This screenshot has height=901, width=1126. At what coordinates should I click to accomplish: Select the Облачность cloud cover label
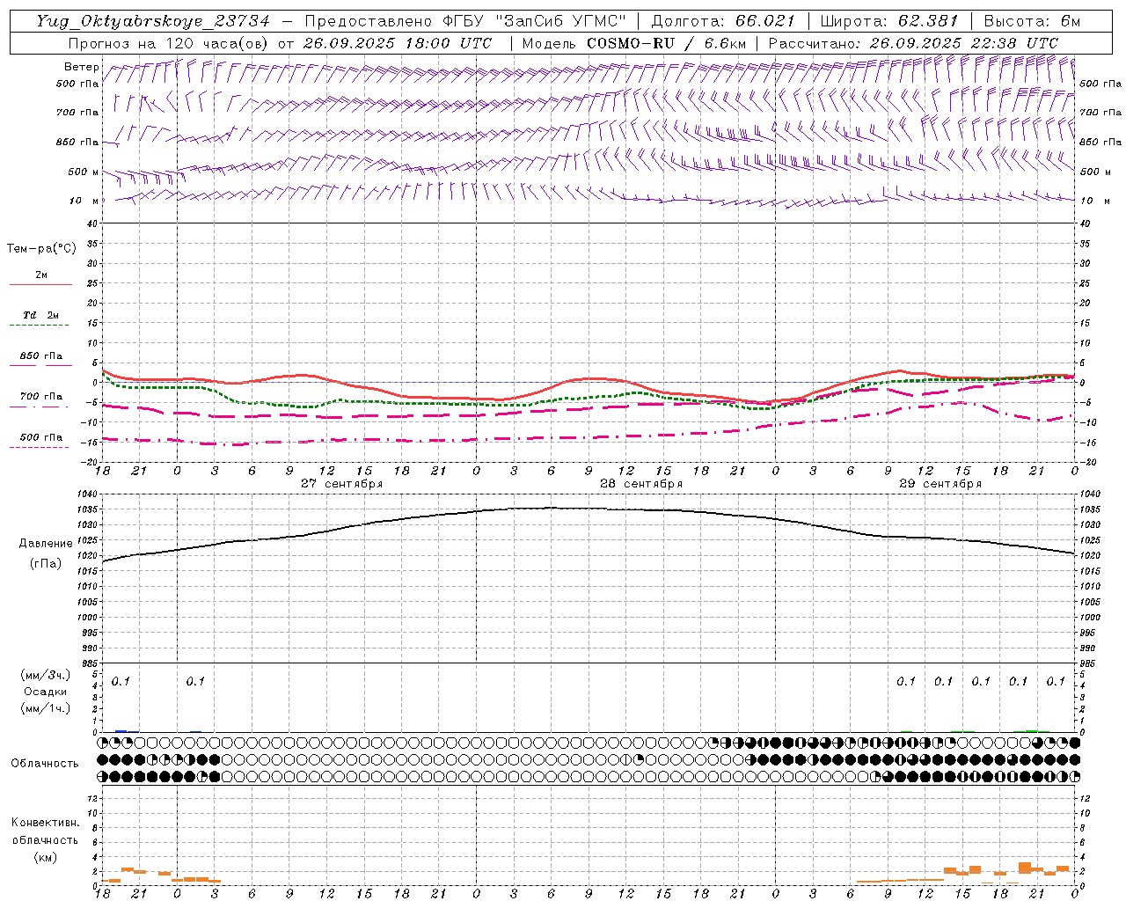45,764
